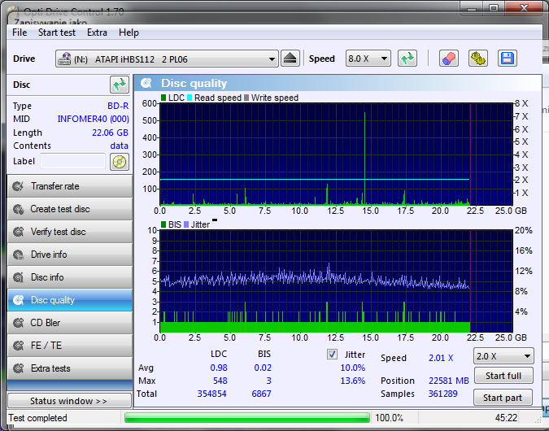Click the Drive info sidebar icon
Viewport: 549px width, 431px height.
click(x=18, y=255)
